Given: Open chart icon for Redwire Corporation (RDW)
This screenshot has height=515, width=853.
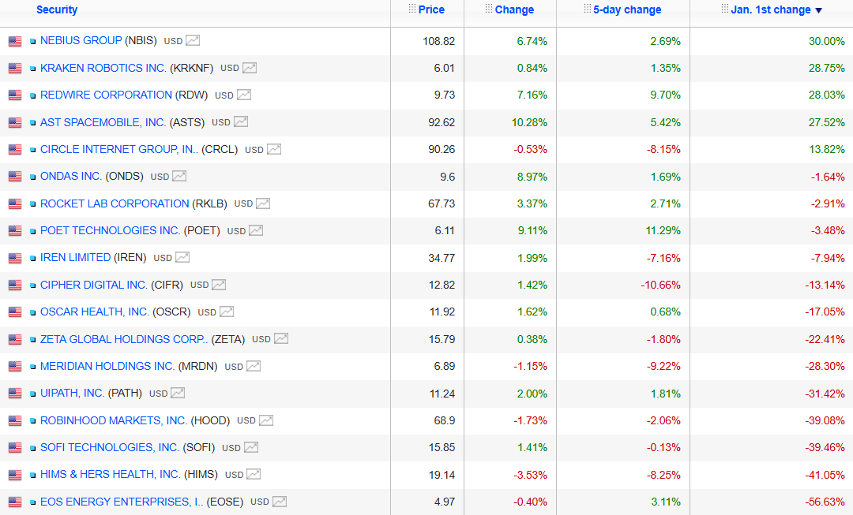Looking at the screenshot, I should click(x=244, y=95).
